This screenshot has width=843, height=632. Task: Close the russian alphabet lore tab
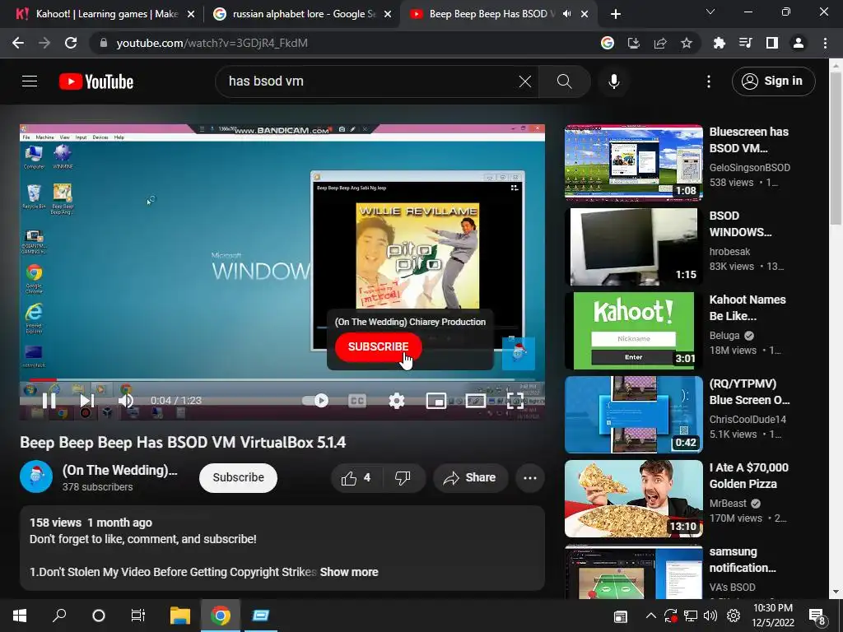pyautogui.click(x=388, y=15)
